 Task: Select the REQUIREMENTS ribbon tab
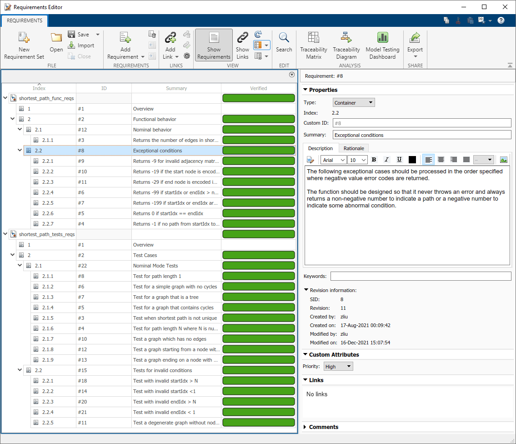tap(25, 20)
